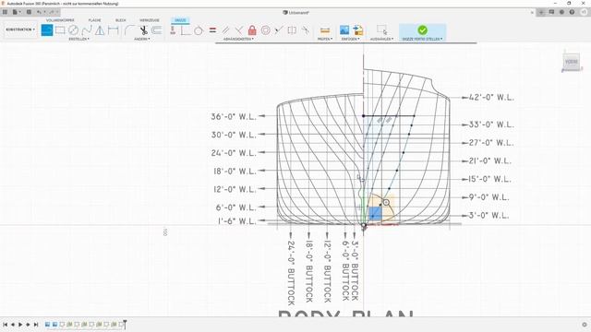Apply the Midpoint constraint

pyautogui.click(x=279, y=30)
